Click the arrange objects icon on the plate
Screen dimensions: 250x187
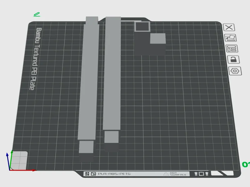(232, 49)
